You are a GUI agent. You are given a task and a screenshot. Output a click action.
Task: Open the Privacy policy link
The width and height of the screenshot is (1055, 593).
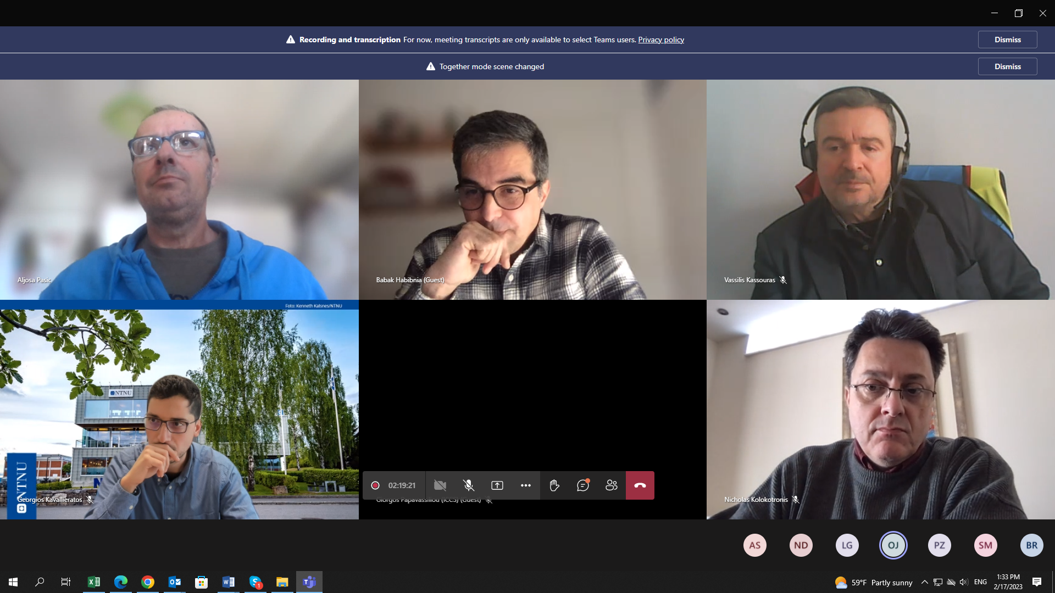(x=660, y=40)
